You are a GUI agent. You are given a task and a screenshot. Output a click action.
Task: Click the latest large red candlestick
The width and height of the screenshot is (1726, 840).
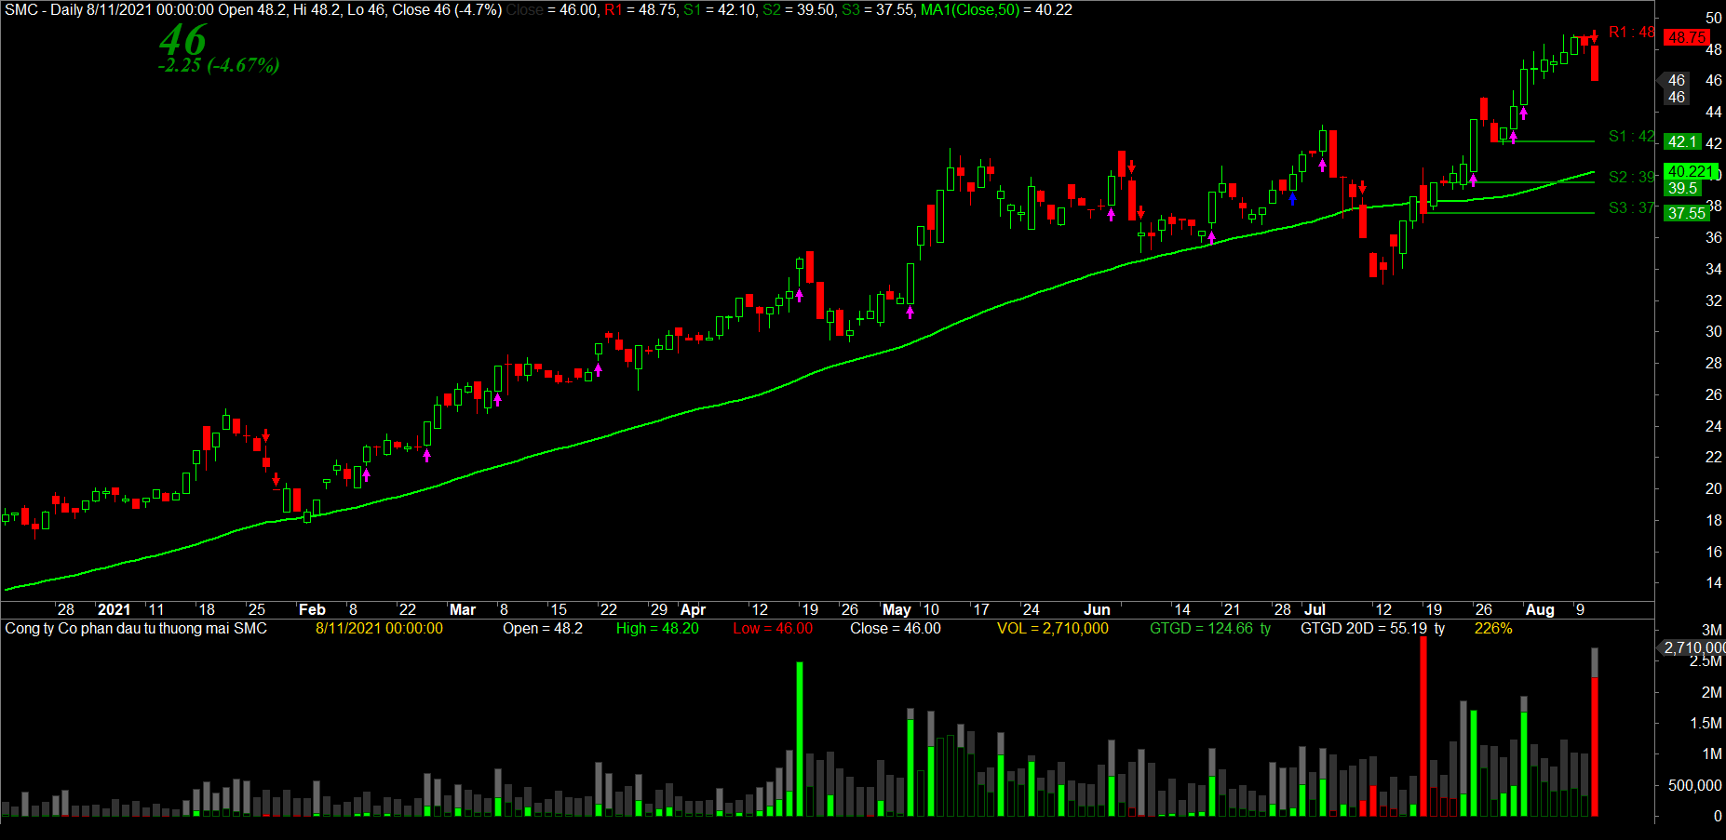click(1595, 63)
